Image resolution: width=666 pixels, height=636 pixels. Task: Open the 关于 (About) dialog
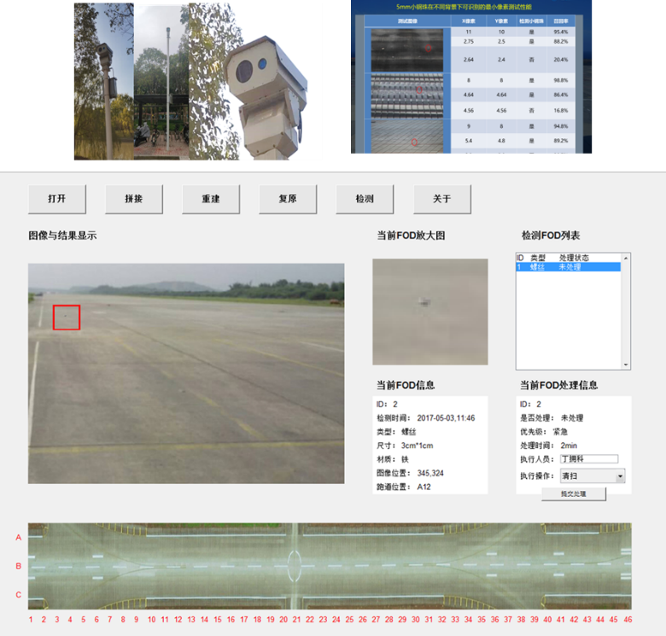[x=441, y=199]
